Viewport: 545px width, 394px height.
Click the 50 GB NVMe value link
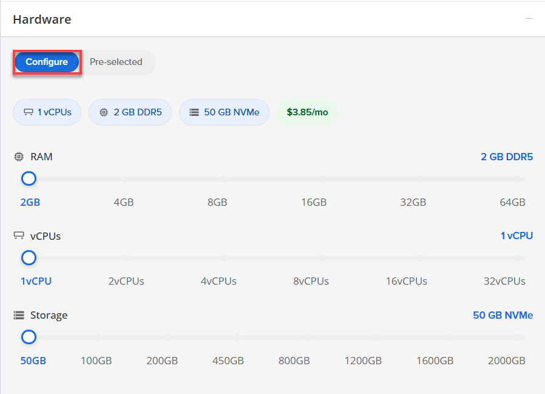click(503, 315)
